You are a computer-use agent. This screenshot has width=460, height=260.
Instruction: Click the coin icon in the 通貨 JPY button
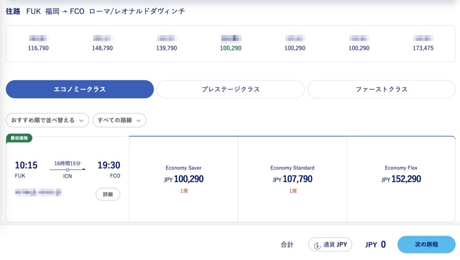coord(318,245)
